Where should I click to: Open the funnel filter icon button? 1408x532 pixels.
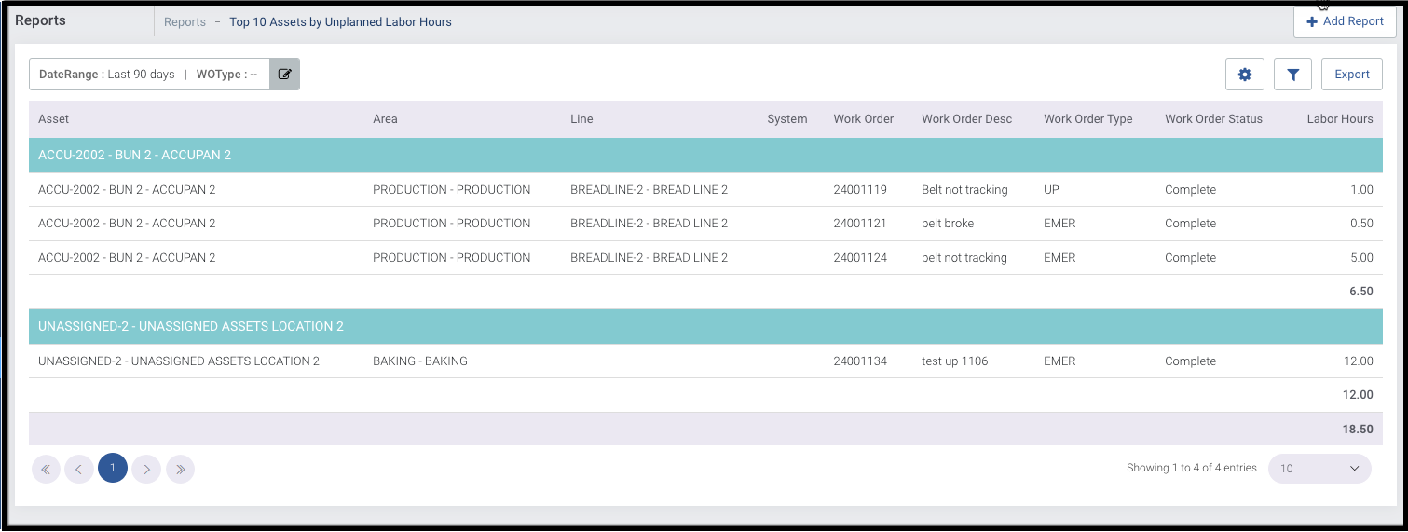[x=1292, y=75]
